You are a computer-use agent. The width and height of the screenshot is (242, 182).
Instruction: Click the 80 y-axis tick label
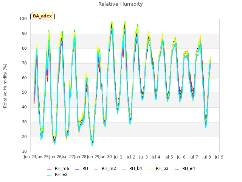pos(24,48)
